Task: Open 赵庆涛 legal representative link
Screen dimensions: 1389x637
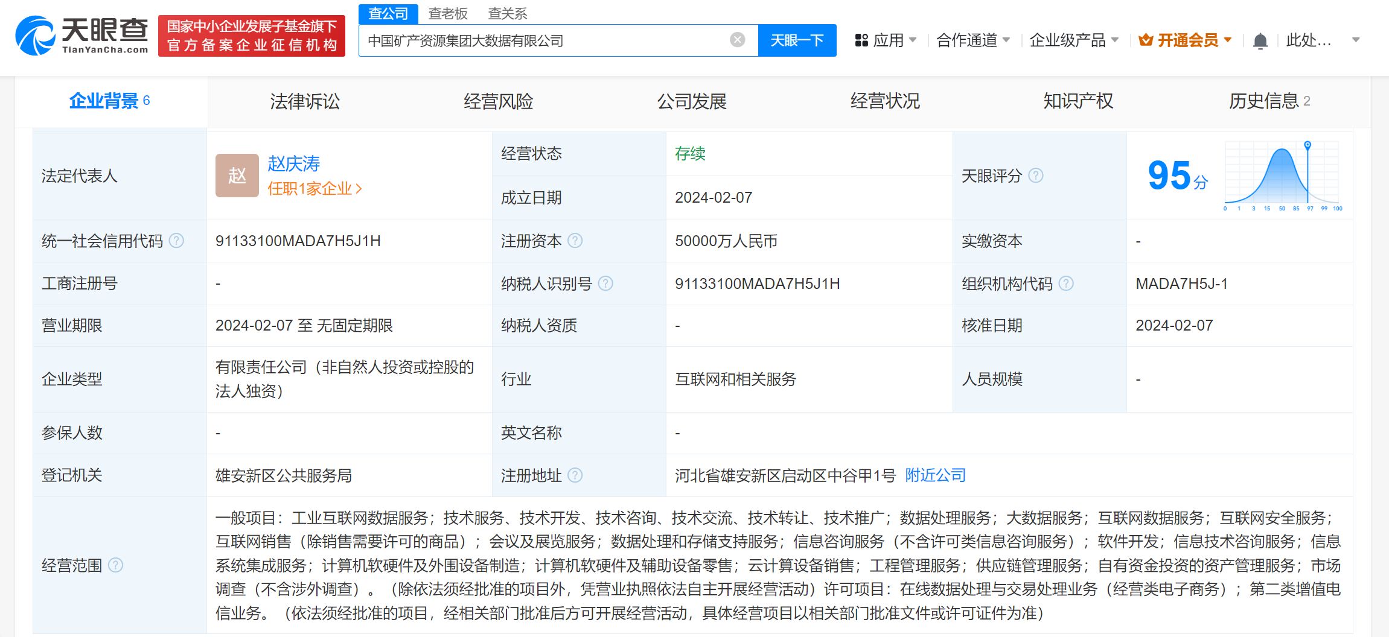Action: [x=293, y=163]
